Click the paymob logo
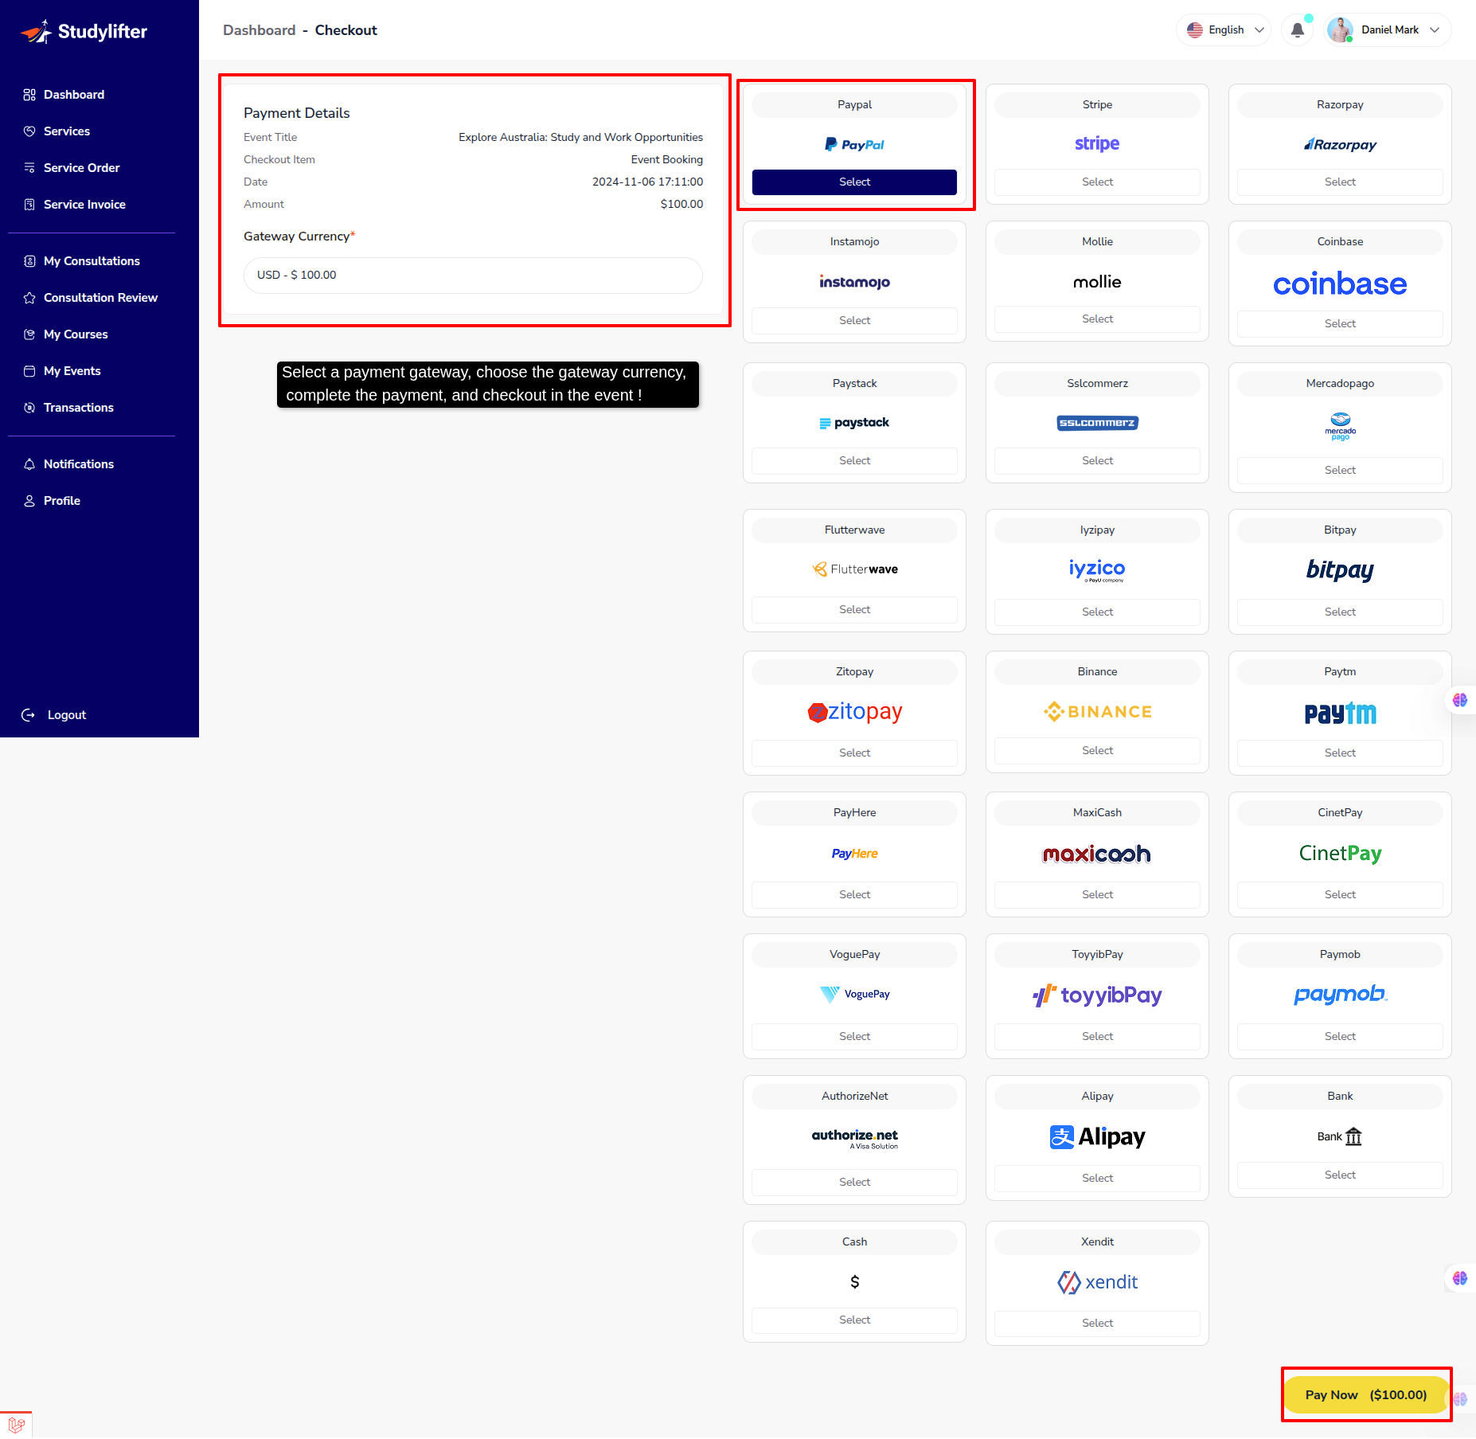Image resolution: width=1476 pixels, height=1439 pixels. [x=1340, y=995]
